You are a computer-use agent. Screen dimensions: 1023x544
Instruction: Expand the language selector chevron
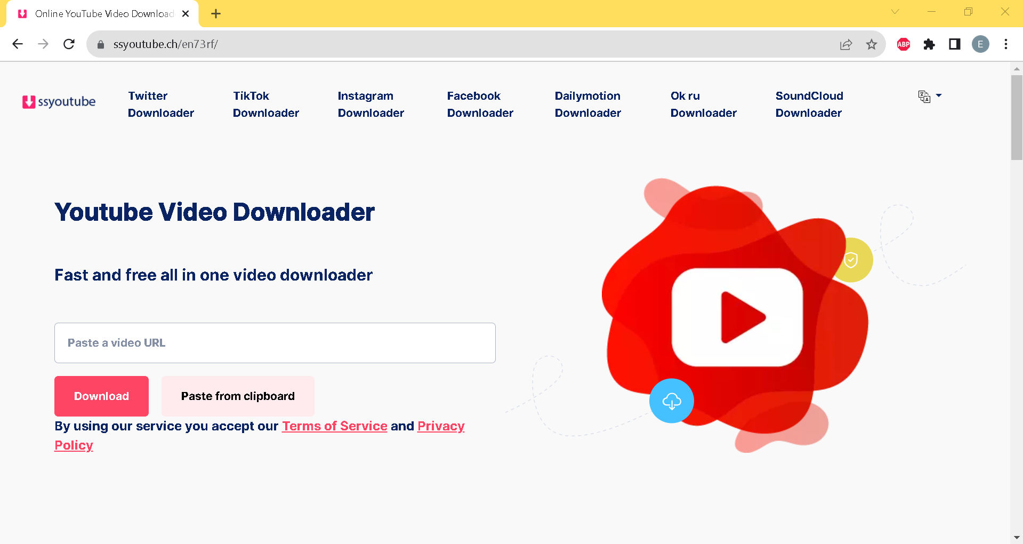click(x=939, y=95)
